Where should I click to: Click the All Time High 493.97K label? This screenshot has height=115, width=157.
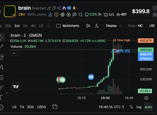(146, 41)
